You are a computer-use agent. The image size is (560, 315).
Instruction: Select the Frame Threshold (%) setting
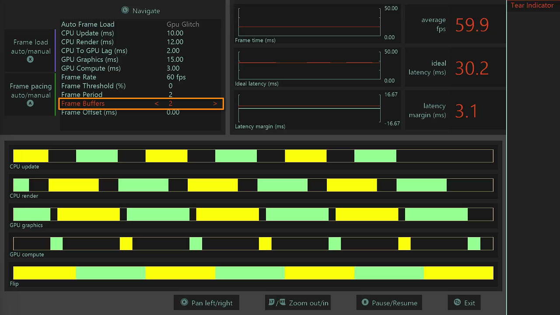click(140, 85)
